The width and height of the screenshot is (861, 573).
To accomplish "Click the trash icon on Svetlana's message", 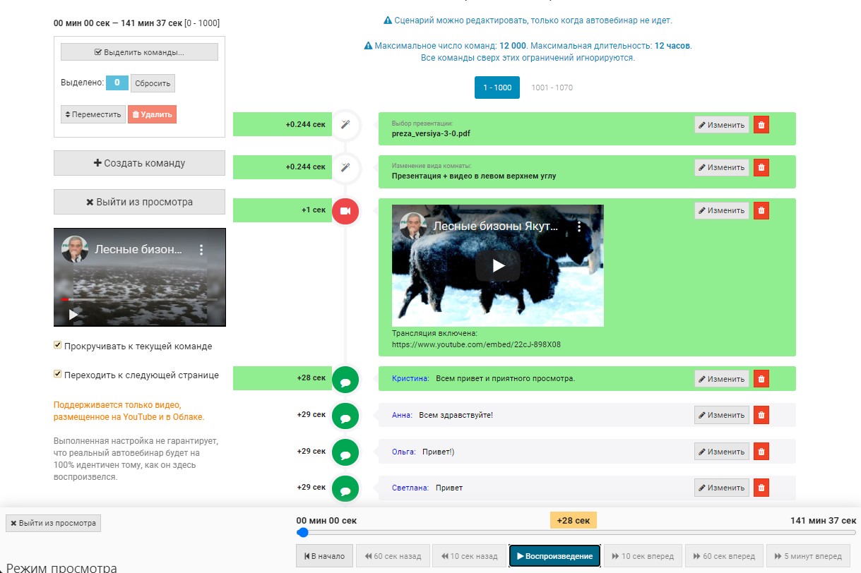I will [761, 488].
